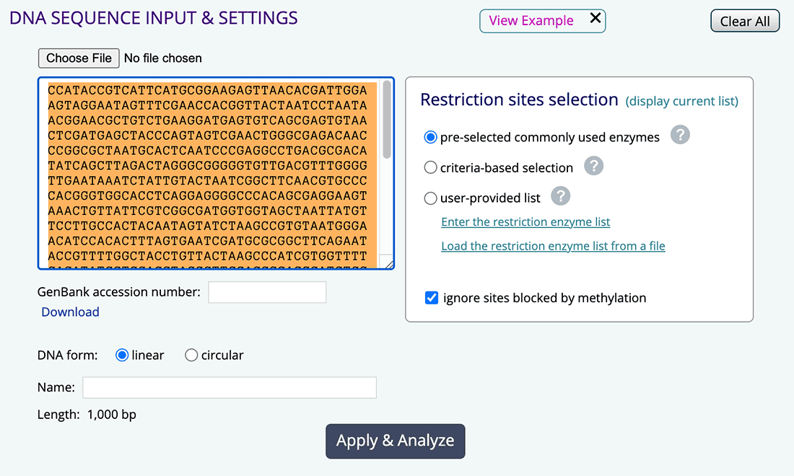Viewport: 794px width, 476px height.
Task: Set DNA form to circular
Action: click(x=191, y=355)
